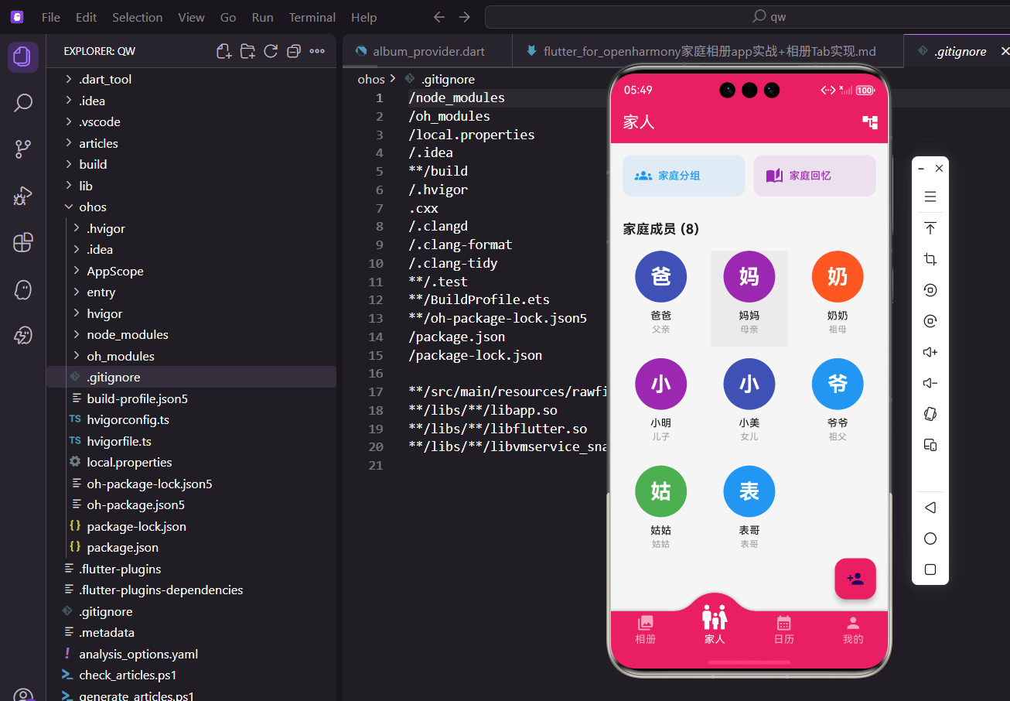Viewport: 1010px width, 701px height.
Task: Click the 家庭回忆 button
Action: (x=814, y=176)
